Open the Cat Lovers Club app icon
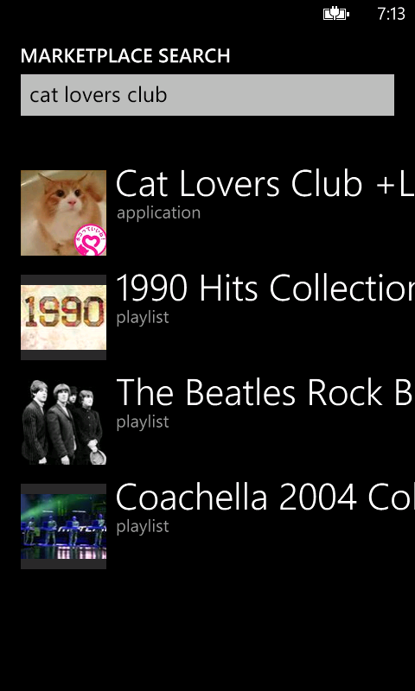Viewport: 415px width, 691px height. click(x=63, y=212)
